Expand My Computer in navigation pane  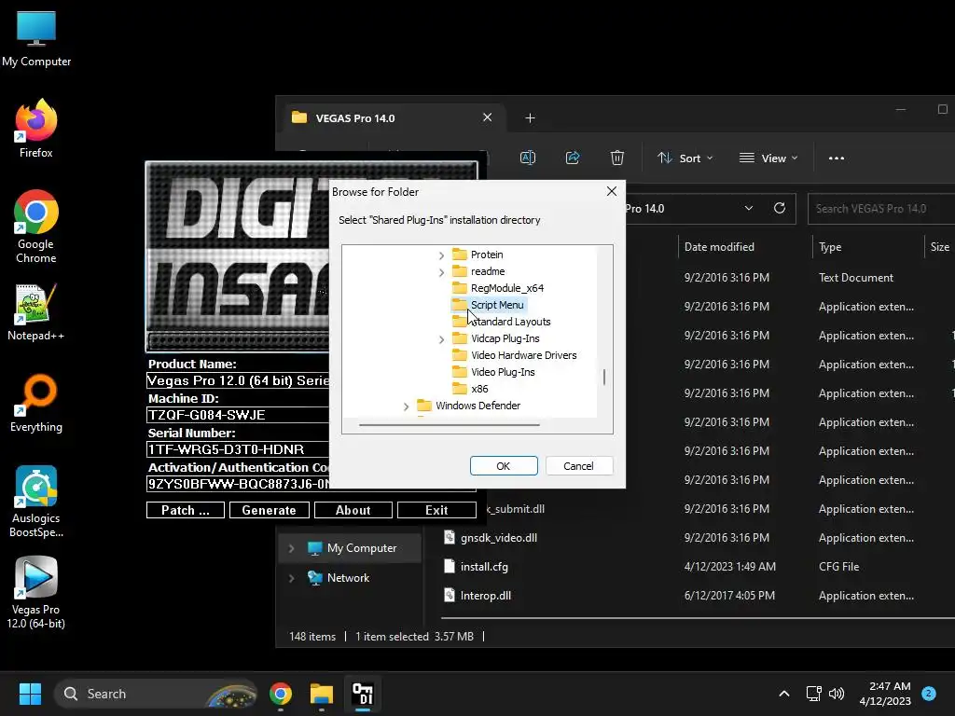pos(291,548)
